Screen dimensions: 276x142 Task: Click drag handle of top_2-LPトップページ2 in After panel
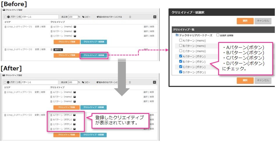[5, 115]
